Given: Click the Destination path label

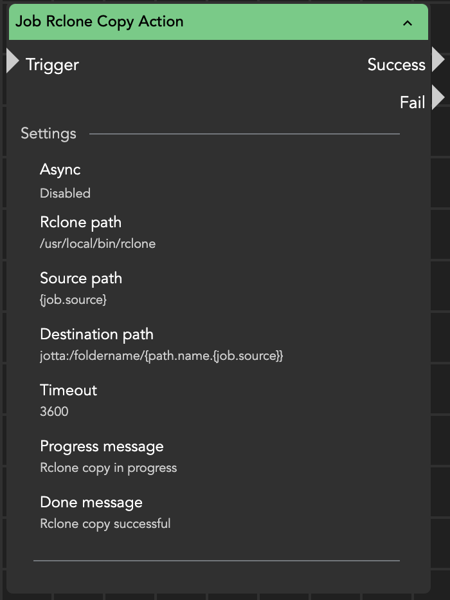Looking at the screenshot, I should pyautogui.click(x=96, y=335).
